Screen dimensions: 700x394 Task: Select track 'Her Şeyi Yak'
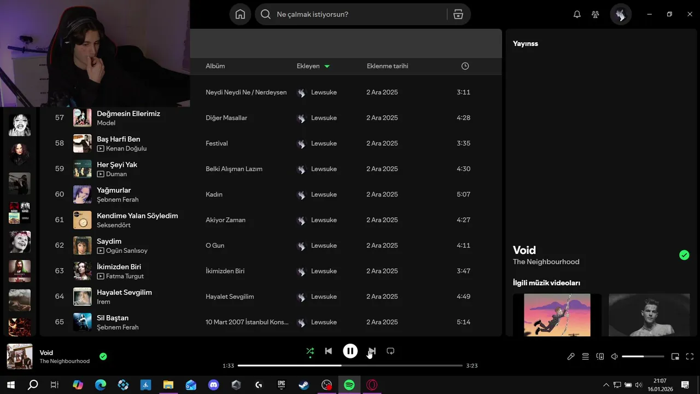pyautogui.click(x=117, y=165)
